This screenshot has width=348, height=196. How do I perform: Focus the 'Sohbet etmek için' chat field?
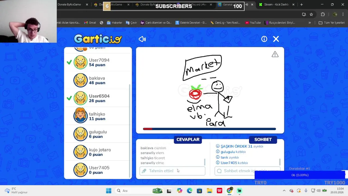(x=247, y=171)
